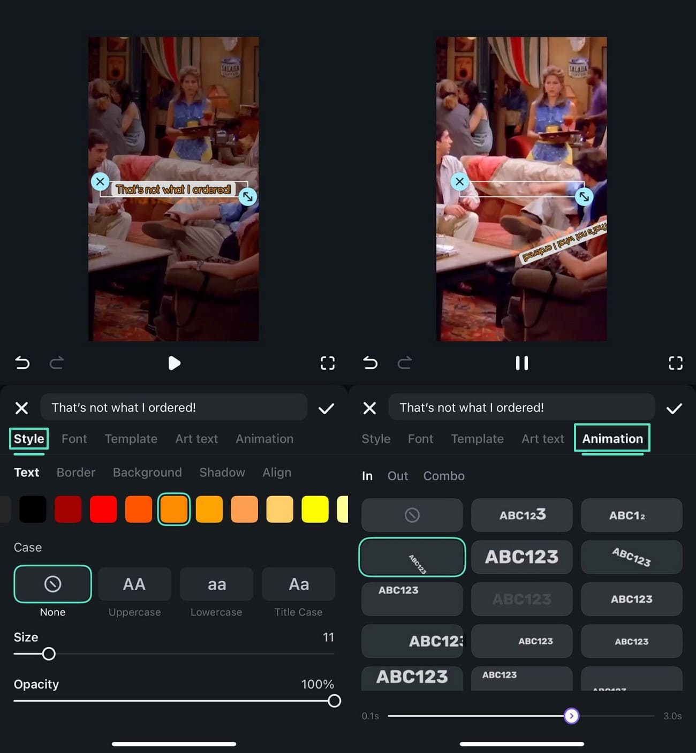Switch to Background sub-tab
Viewport: 696px width, 753px height.
[147, 473]
